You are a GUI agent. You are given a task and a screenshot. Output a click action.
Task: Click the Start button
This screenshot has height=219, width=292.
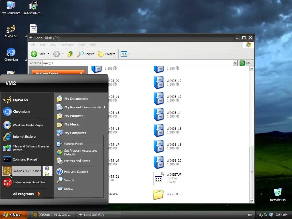pyautogui.click(x=13, y=215)
